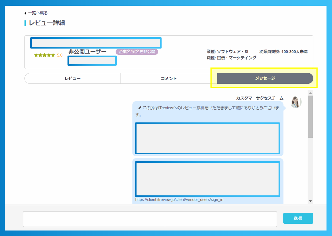Click the first blue-outlined message box
This screenshot has height=236, width=332.
[x=208, y=138]
